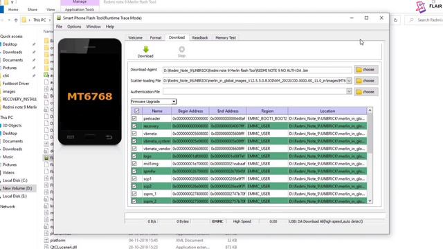Choose a Scatter-loading file
The width and height of the screenshot is (443, 249).
coord(366,81)
